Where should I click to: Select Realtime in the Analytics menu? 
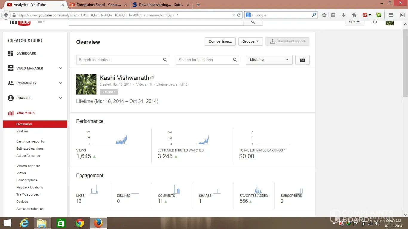[22, 131]
